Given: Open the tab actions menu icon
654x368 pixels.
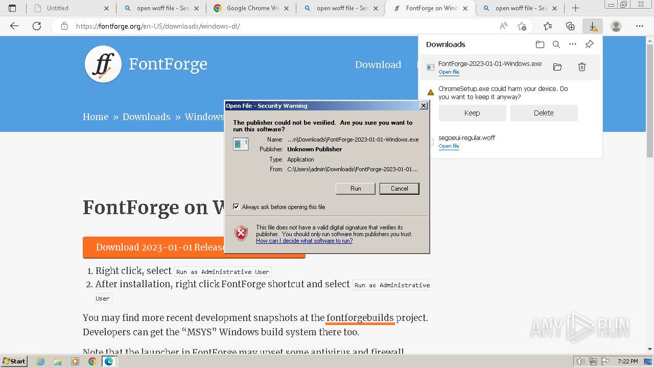Looking at the screenshot, I should [12, 8].
